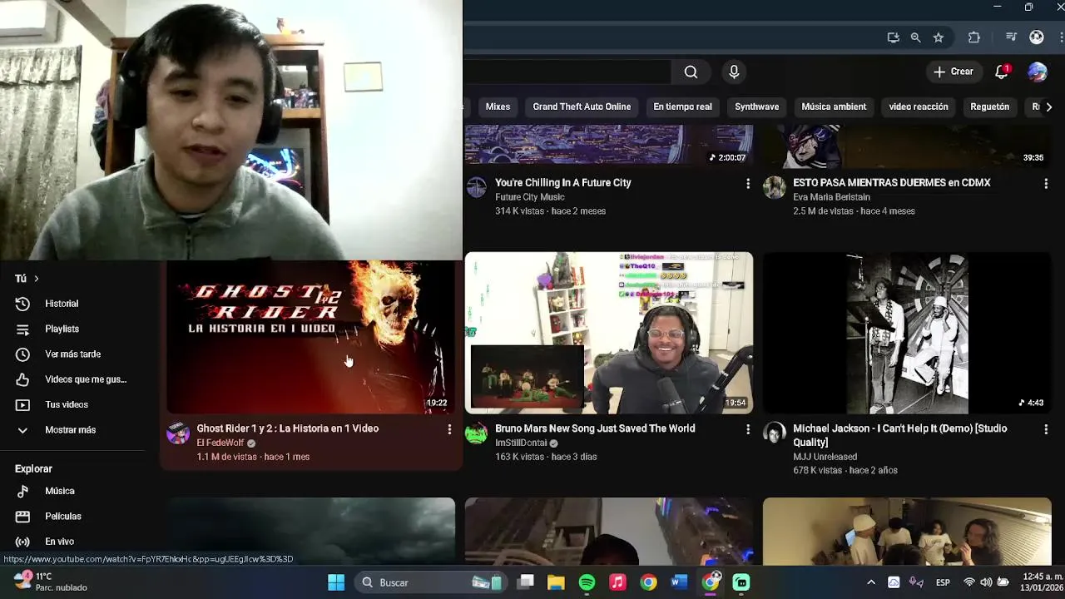
Task: Click the Crear button
Action: click(x=953, y=72)
